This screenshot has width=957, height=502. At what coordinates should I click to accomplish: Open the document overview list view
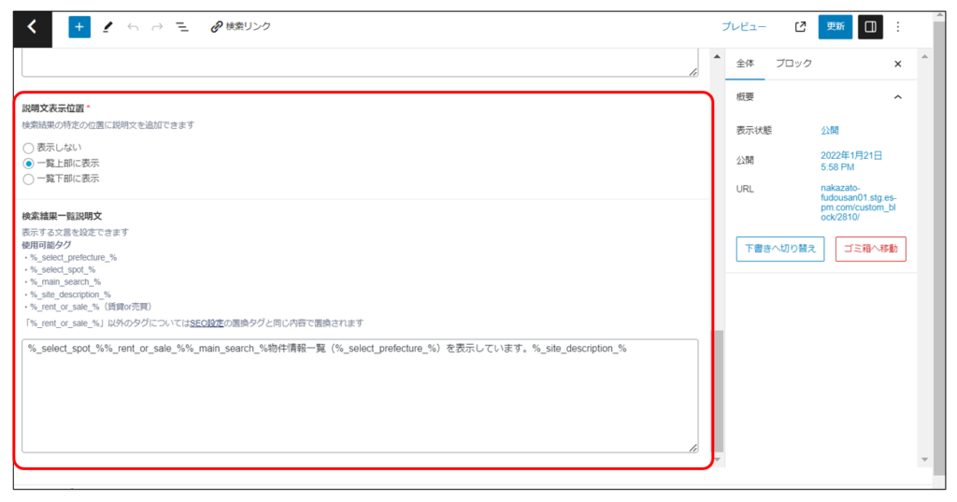(x=182, y=27)
